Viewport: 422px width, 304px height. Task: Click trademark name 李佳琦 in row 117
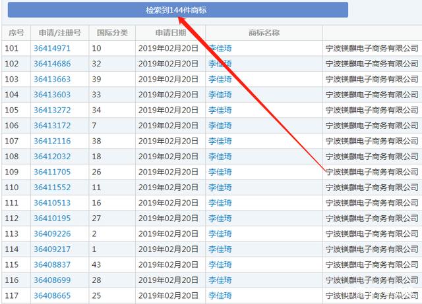220,295
